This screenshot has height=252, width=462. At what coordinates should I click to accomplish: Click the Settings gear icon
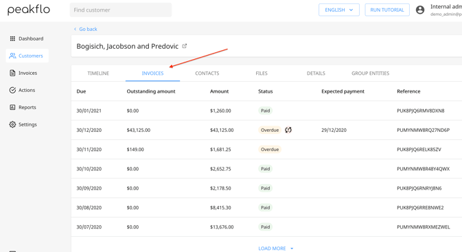tap(12, 124)
